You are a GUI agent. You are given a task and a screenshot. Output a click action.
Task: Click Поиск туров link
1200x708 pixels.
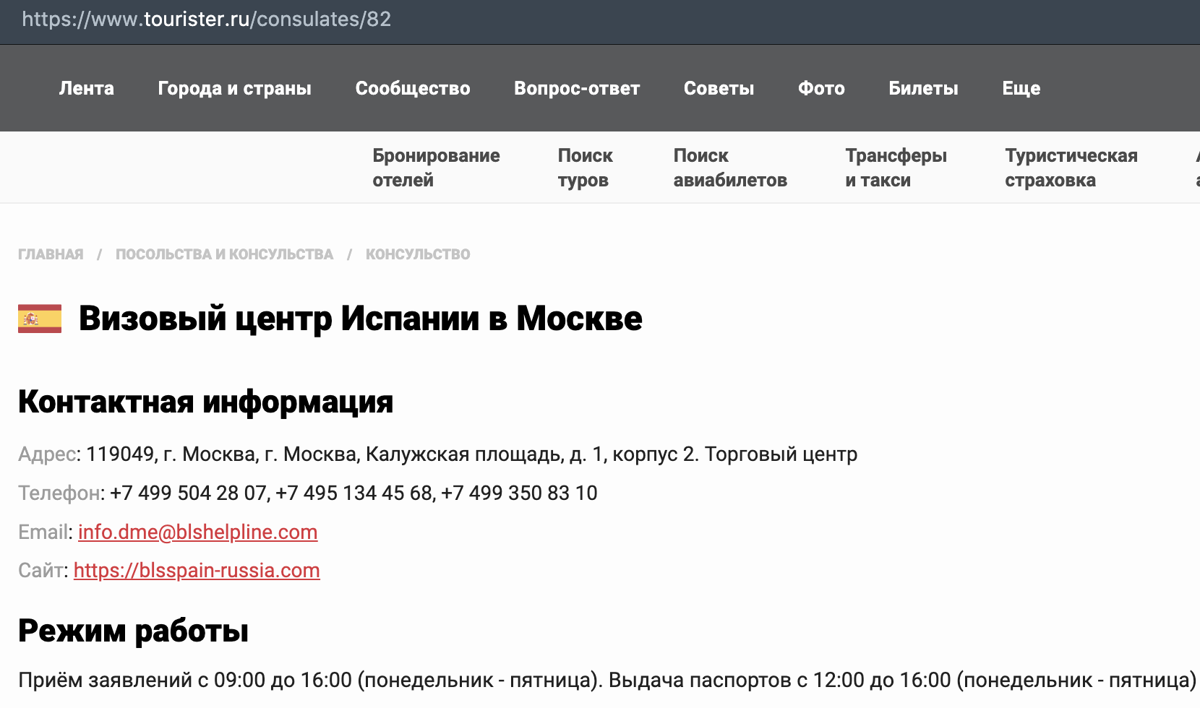(585, 168)
